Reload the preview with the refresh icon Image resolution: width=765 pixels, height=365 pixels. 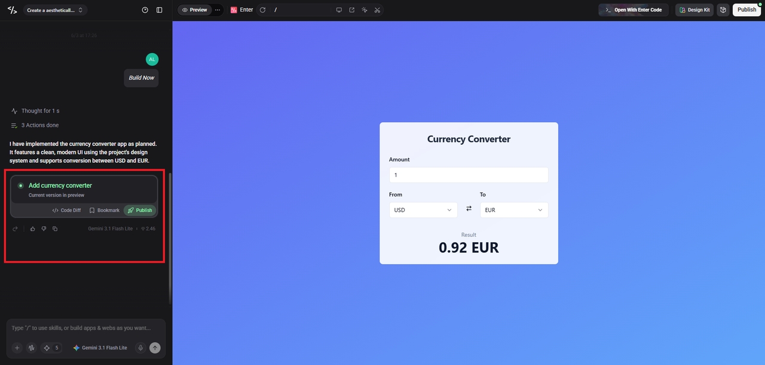262,10
